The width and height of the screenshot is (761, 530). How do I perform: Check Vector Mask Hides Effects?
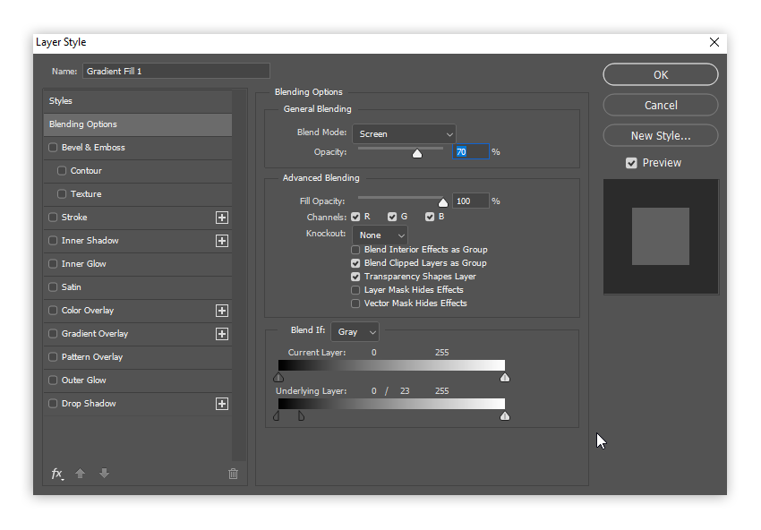(355, 303)
